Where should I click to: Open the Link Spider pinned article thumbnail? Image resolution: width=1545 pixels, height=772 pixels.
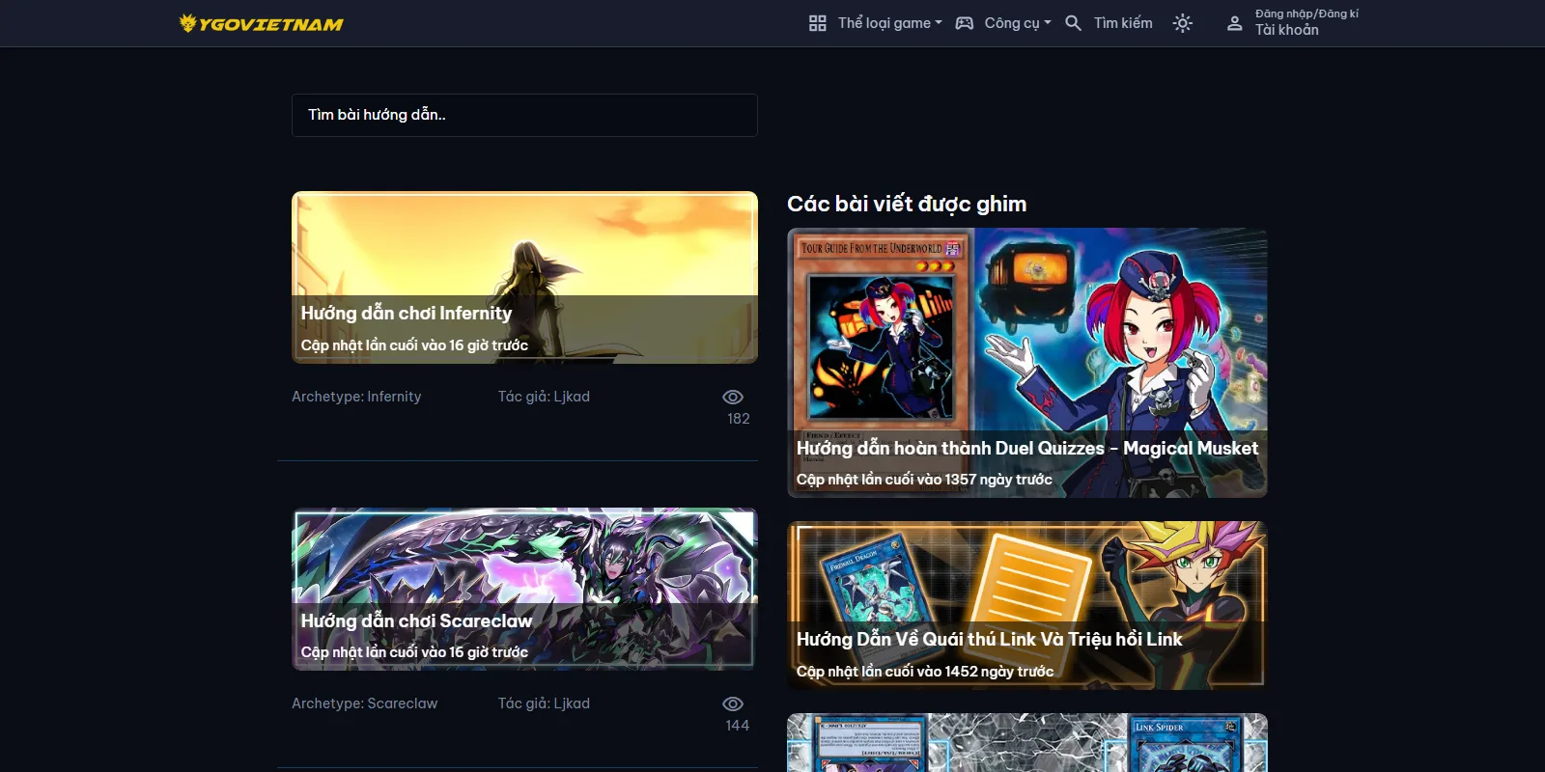coord(1027,743)
